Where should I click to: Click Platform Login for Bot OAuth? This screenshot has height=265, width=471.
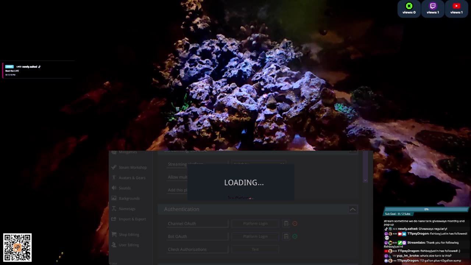click(255, 236)
